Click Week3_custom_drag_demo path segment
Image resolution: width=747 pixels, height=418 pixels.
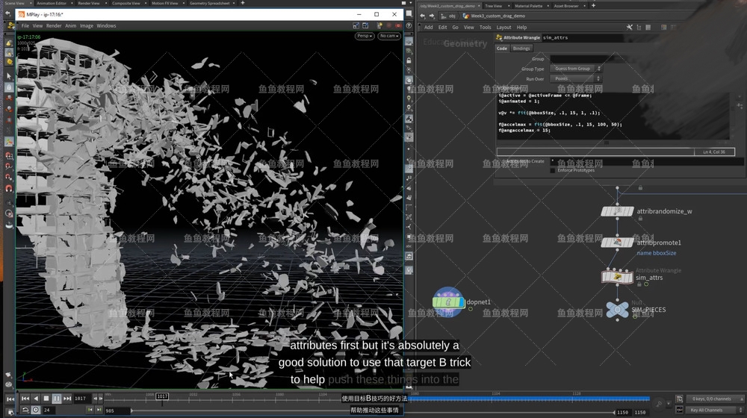pyautogui.click(x=498, y=16)
